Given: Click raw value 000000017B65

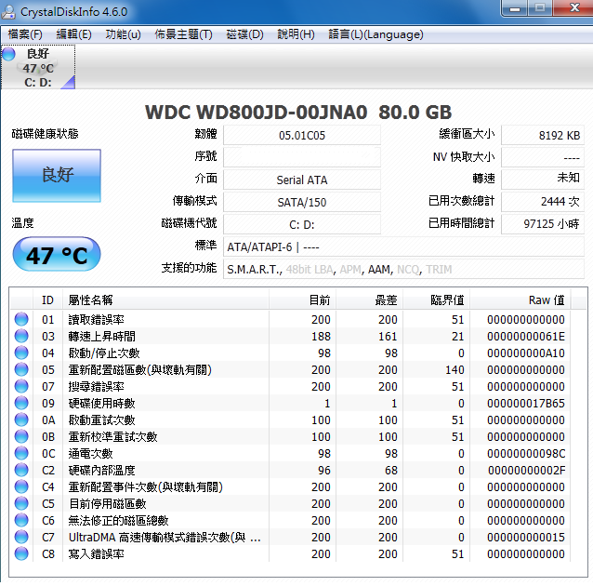Looking at the screenshot, I should pos(526,403).
